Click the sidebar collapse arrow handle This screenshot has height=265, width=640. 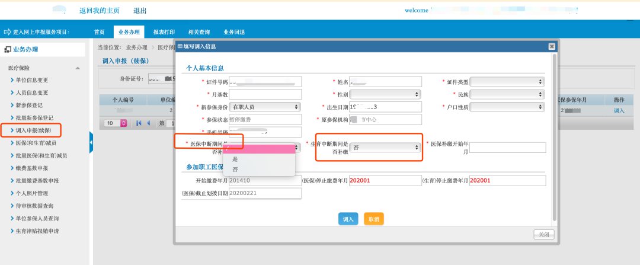point(91,142)
